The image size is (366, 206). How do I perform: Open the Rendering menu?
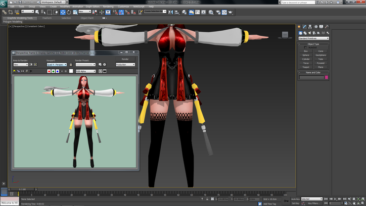coord(108,6)
